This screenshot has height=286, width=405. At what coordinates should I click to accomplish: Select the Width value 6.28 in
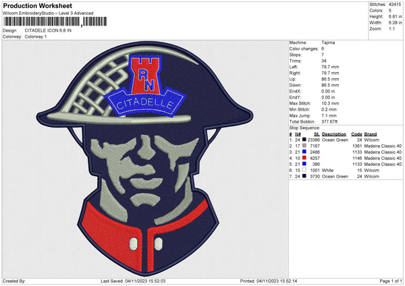pos(395,23)
